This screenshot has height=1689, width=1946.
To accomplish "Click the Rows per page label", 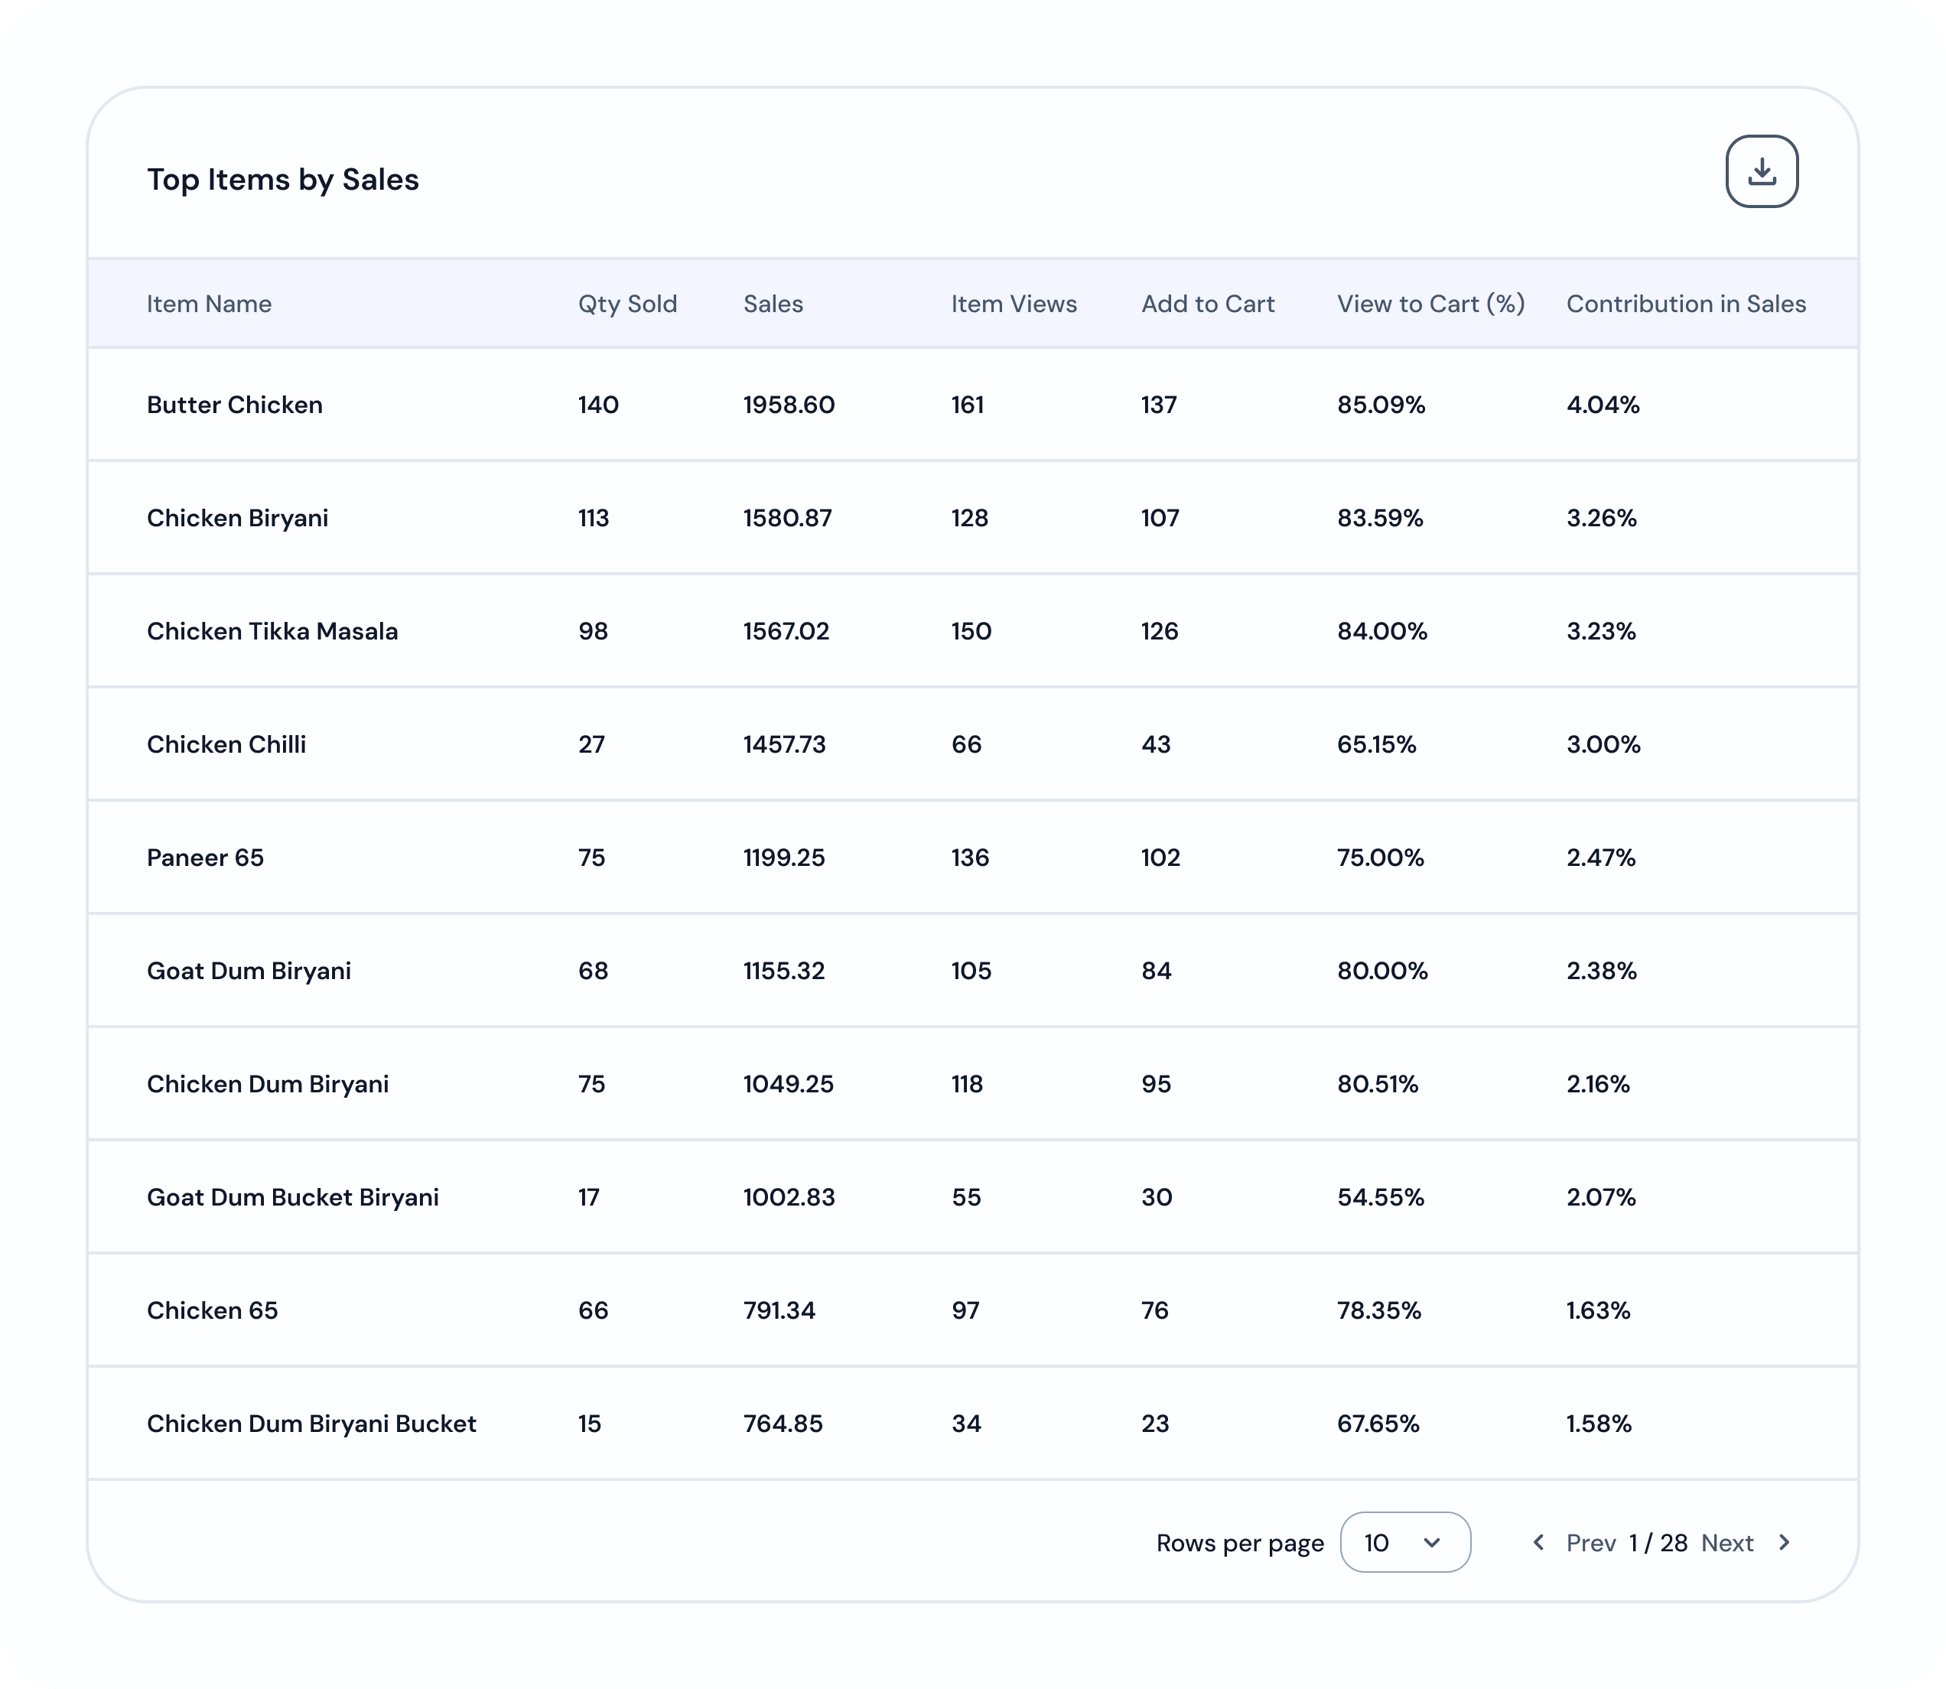I will tap(1240, 1543).
